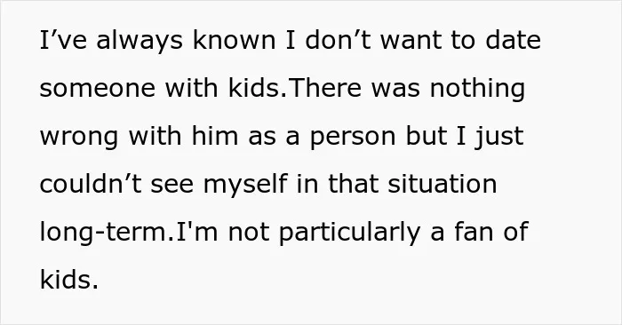The height and width of the screenshot is (325, 622).
Task: Click on the word "particularly"
Action: (349, 233)
